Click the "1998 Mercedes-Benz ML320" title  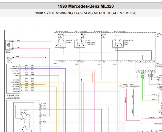(86, 6)
